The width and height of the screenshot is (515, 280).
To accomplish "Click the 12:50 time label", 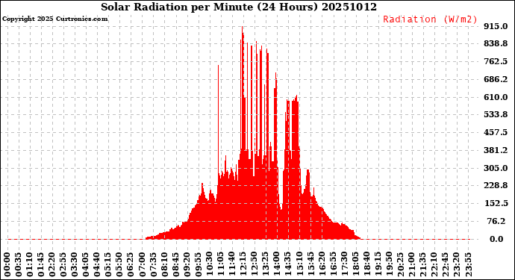I will pos(255,265).
